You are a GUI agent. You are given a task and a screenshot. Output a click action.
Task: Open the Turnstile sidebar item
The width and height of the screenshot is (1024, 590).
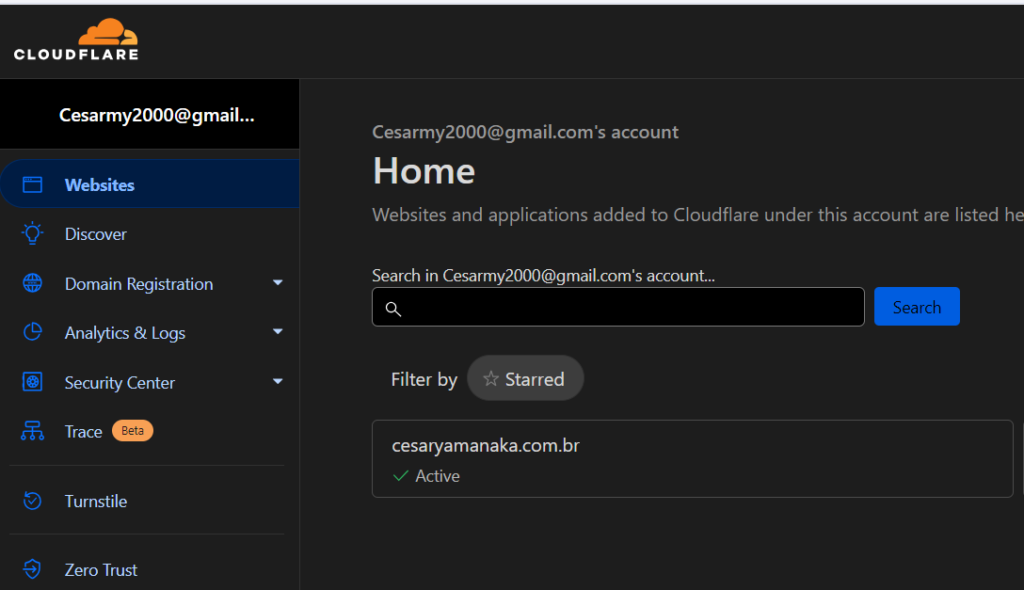151,502
